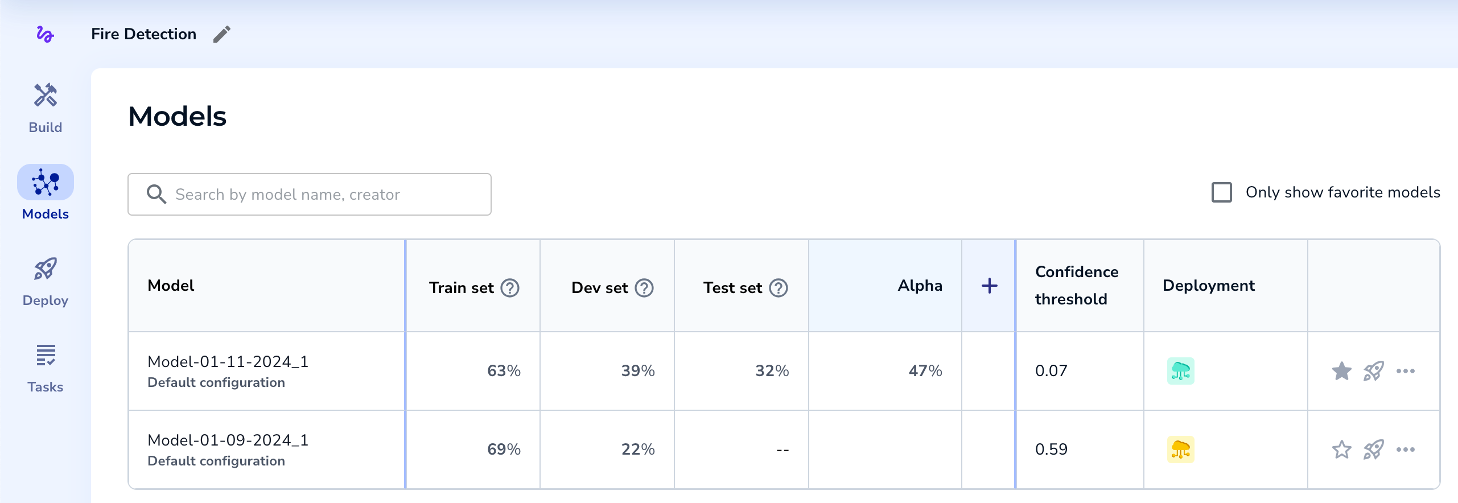Click the app logo in top-left corner
The height and width of the screenshot is (503, 1458).
pyautogui.click(x=45, y=34)
